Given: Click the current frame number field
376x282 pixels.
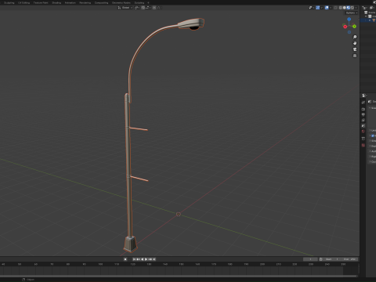Looking at the screenshot, I should pyautogui.click(x=310, y=259).
